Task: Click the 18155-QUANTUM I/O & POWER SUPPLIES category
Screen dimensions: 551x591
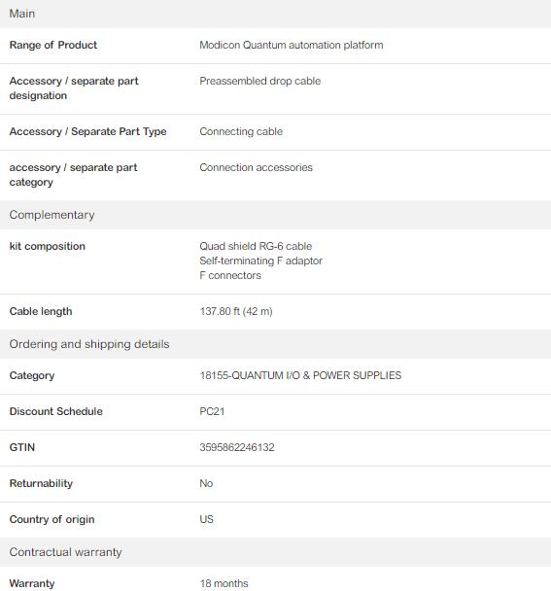Action: pyautogui.click(x=300, y=375)
